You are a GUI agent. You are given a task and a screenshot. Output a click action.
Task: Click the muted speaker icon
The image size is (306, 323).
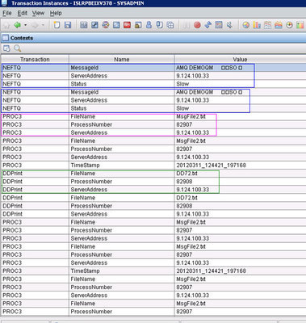click(x=229, y=25)
